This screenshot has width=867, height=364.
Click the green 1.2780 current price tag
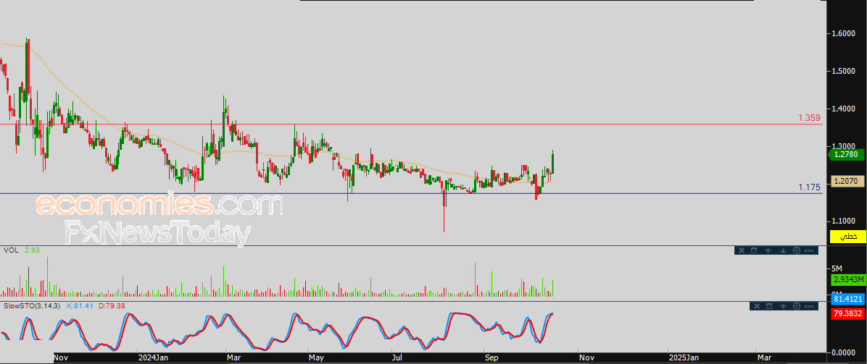coord(847,155)
